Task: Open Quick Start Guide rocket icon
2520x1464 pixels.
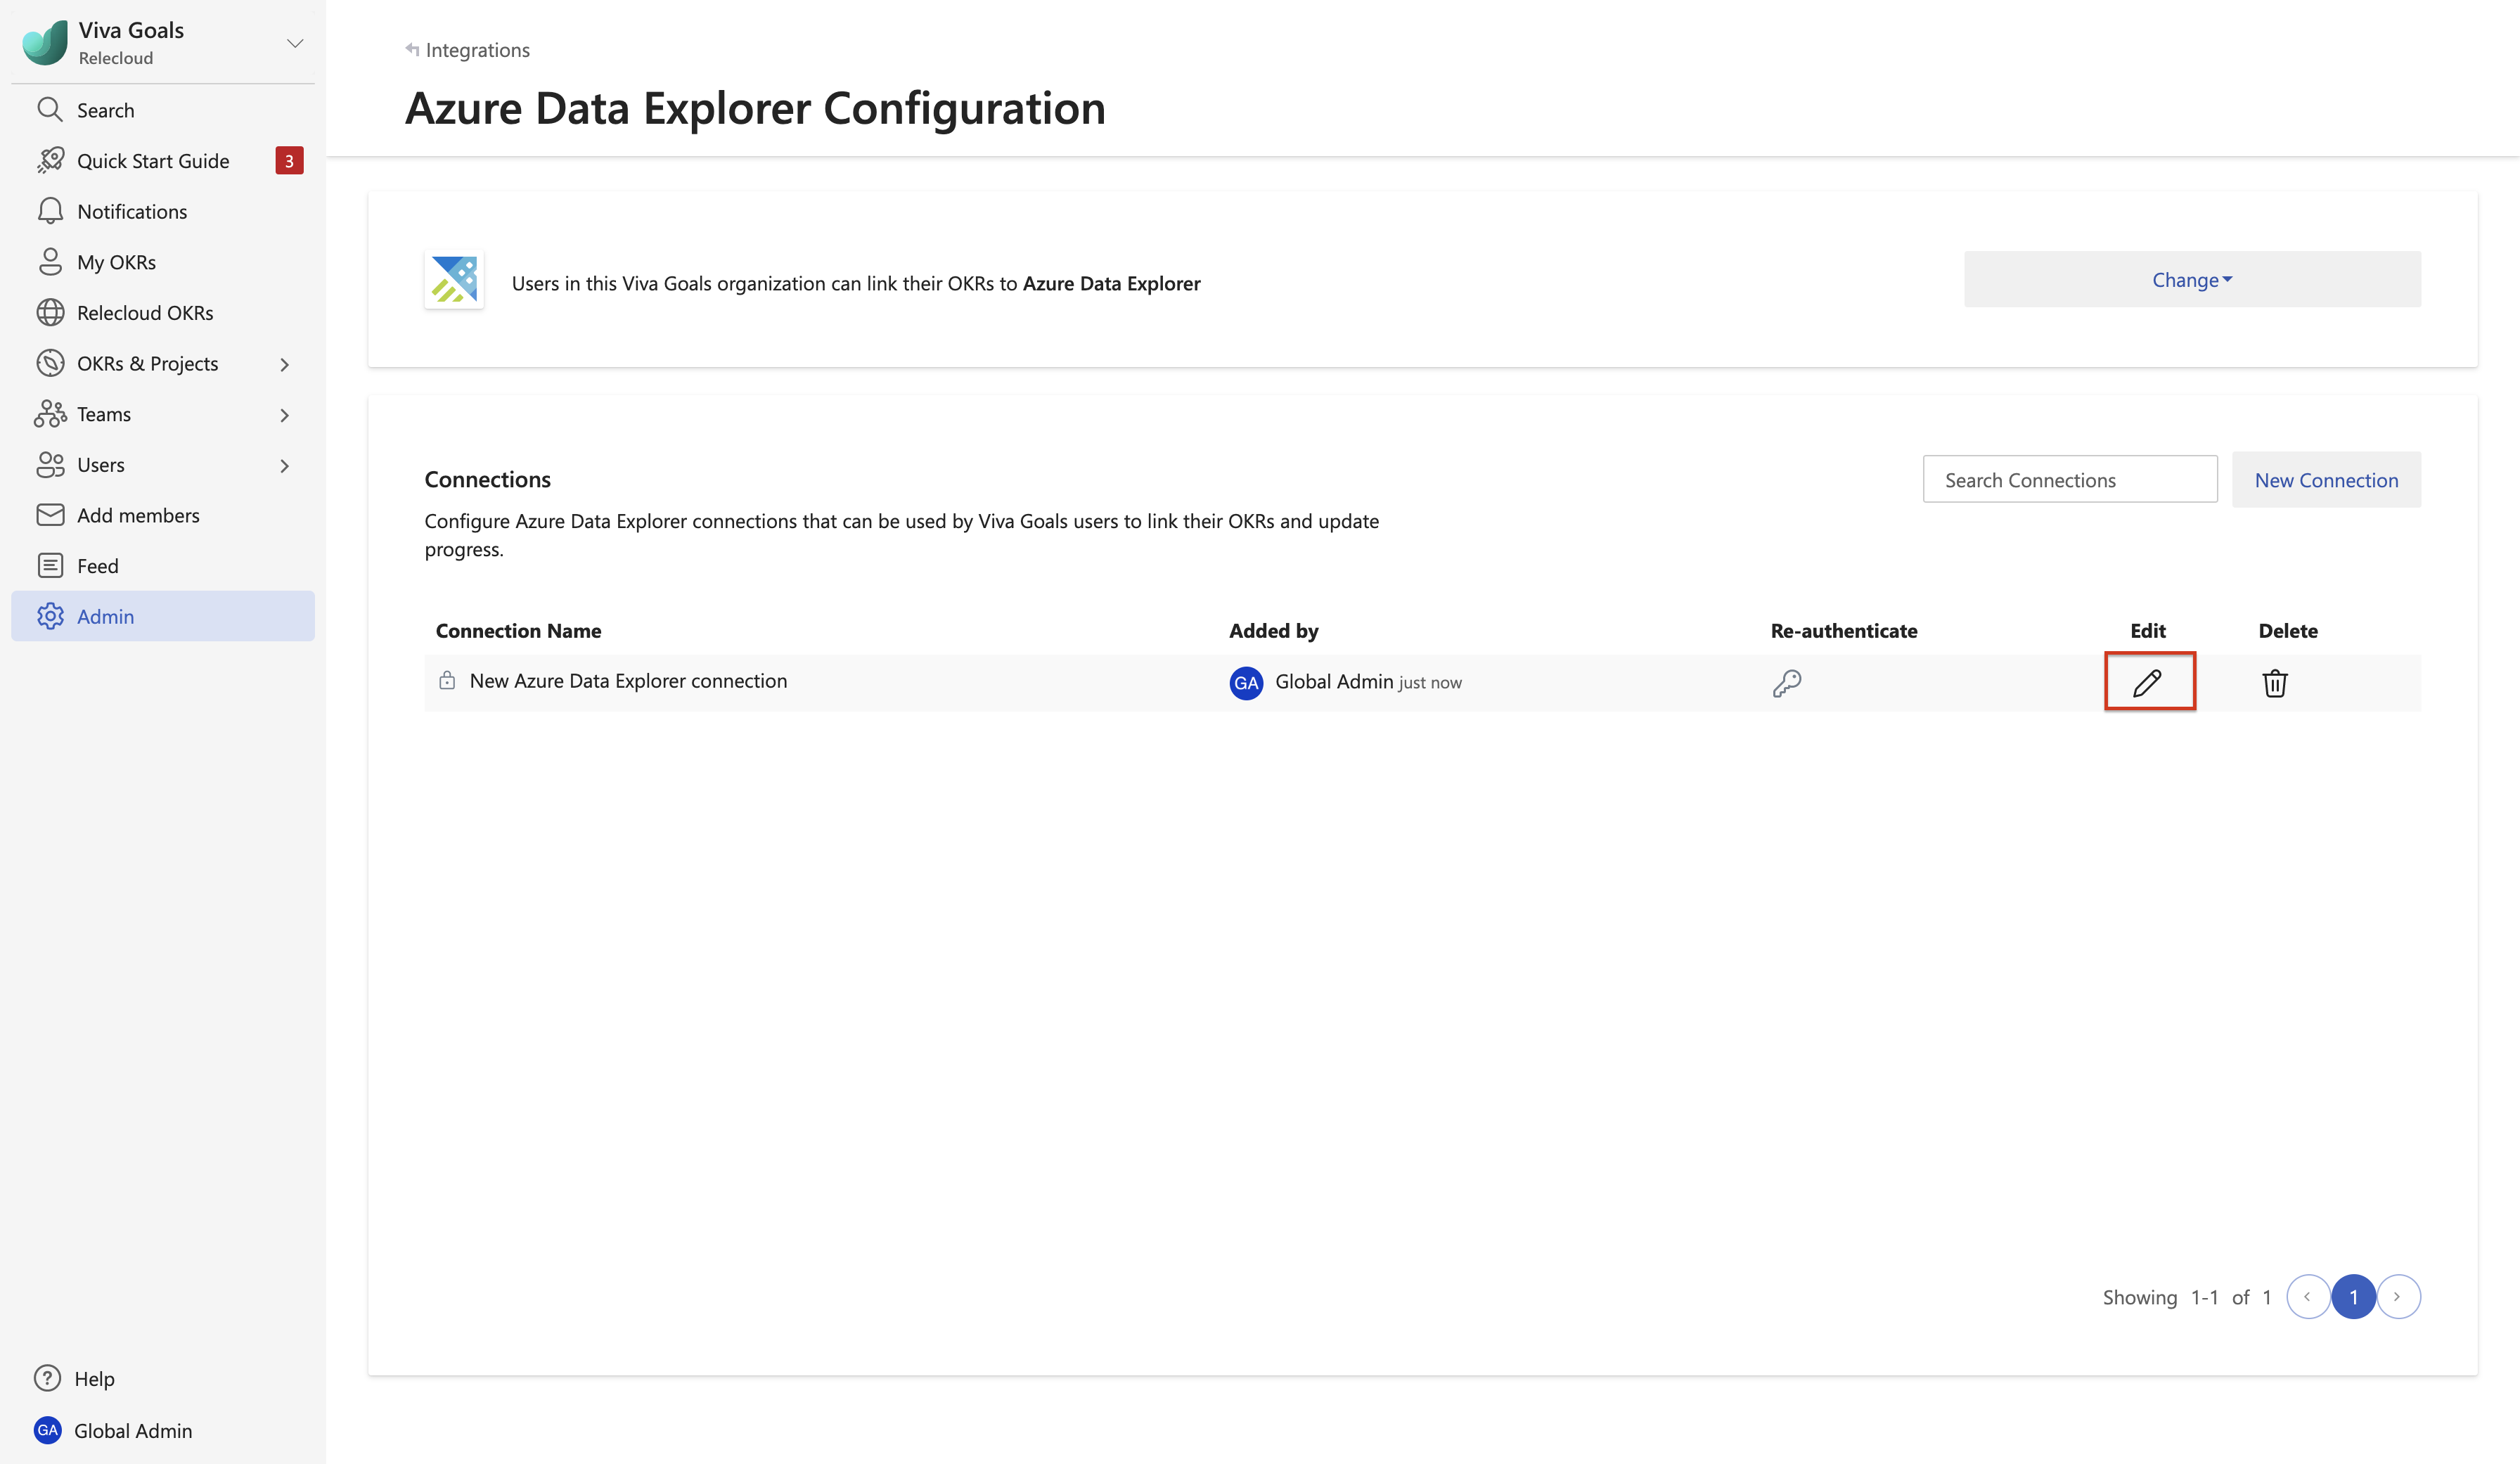Action: pyautogui.click(x=50, y=160)
